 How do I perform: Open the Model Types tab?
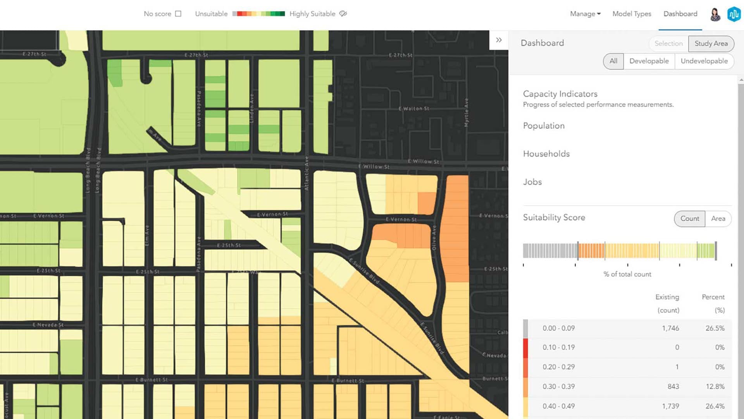pos(632,14)
